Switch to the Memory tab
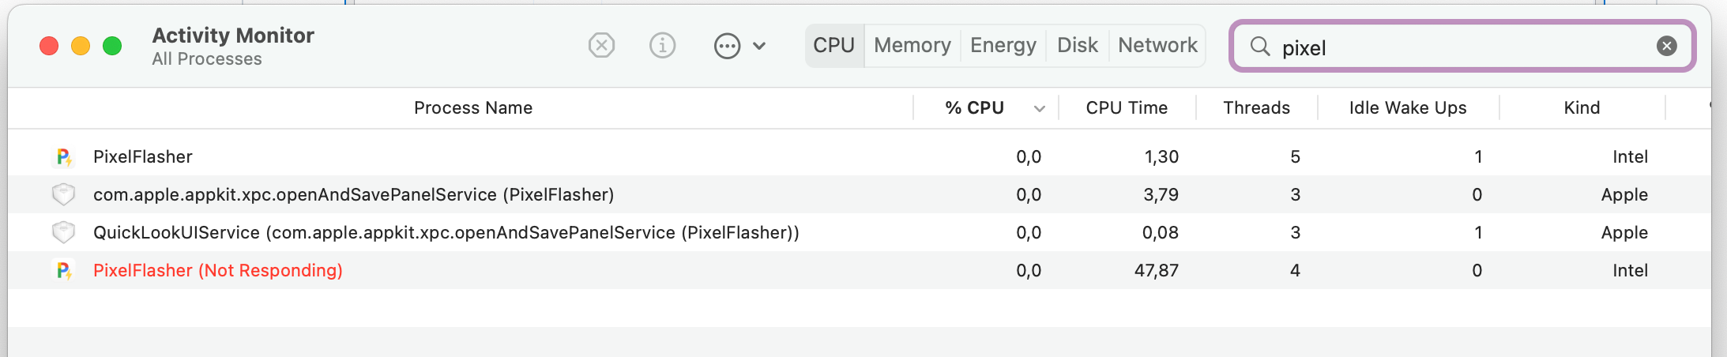The width and height of the screenshot is (1727, 357). 912,46
